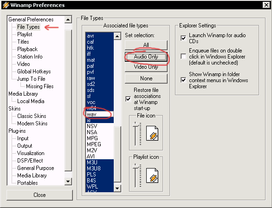Viewport: 272px width, 208px height.
Task: Select MPEG file type entry
Action: 100,144
